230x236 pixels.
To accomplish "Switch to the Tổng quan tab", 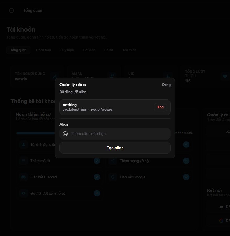I will click(18, 50).
